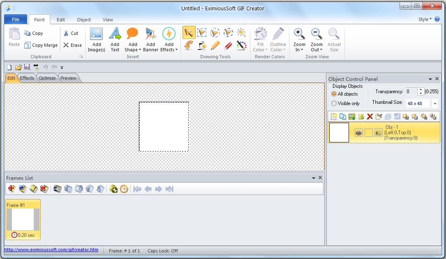Jump to last frame arrow
Viewport: 446px width, 259px height.
click(169, 189)
